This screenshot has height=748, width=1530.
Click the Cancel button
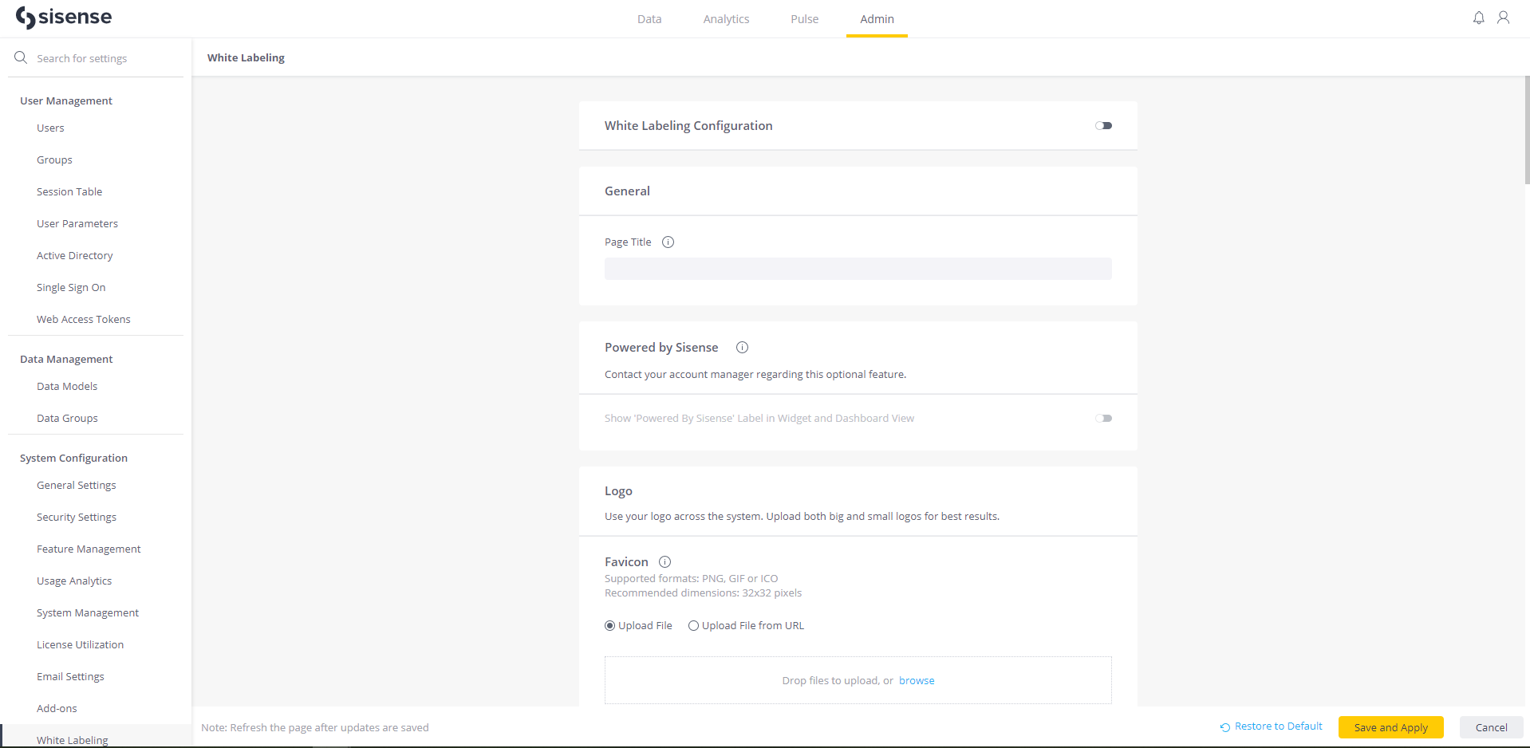pyautogui.click(x=1491, y=727)
